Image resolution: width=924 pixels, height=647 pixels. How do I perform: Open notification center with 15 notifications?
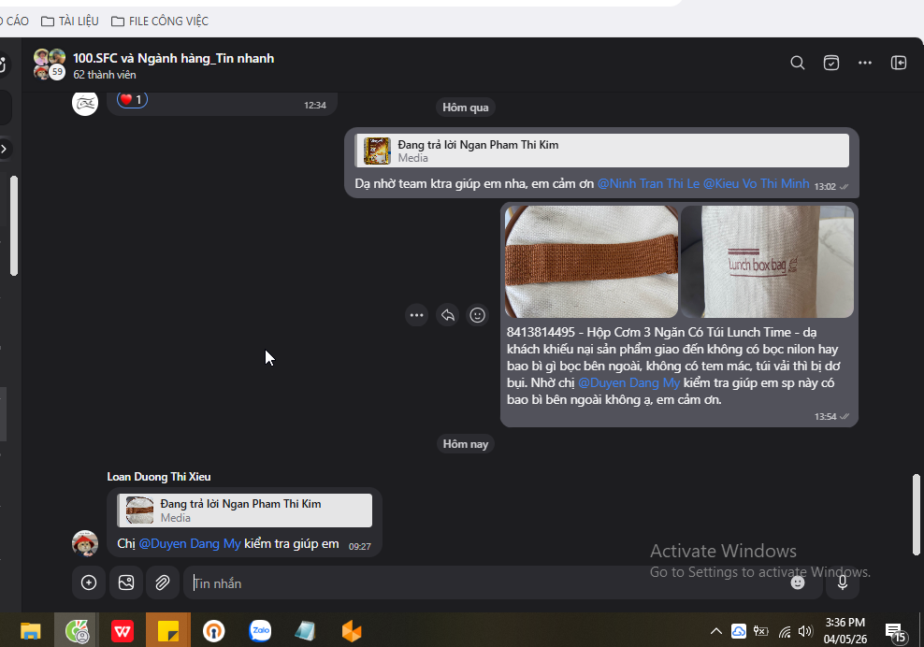tap(895, 633)
